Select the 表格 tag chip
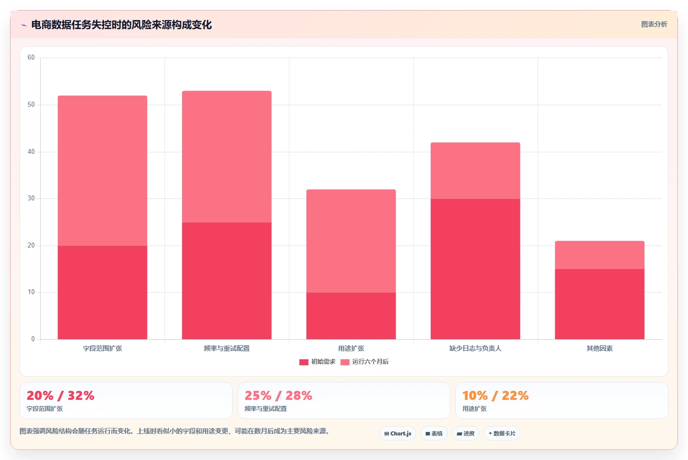Screen dimensions: 688x460 (x=434, y=433)
